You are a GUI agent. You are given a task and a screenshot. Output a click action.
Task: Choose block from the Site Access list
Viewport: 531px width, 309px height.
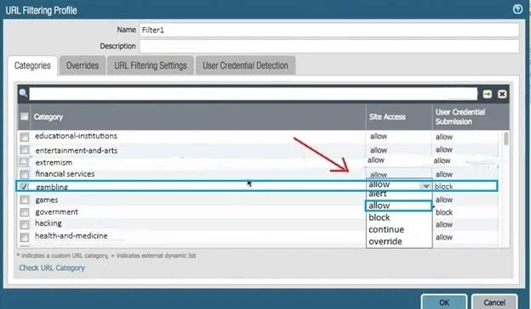380,217
